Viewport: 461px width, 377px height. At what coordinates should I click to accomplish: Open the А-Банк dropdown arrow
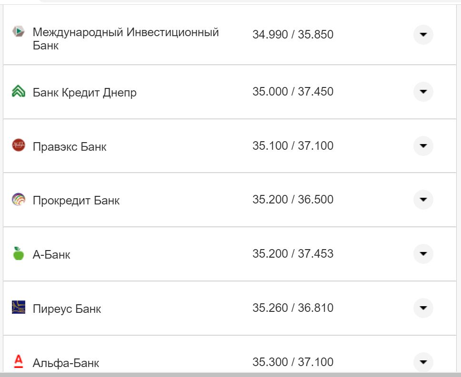click(x=423, y=254)
